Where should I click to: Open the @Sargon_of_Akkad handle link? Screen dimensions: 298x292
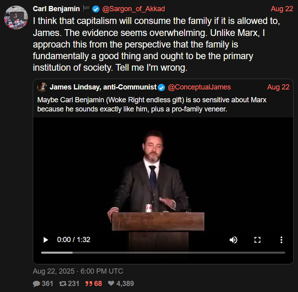click(x=133, y=9)
